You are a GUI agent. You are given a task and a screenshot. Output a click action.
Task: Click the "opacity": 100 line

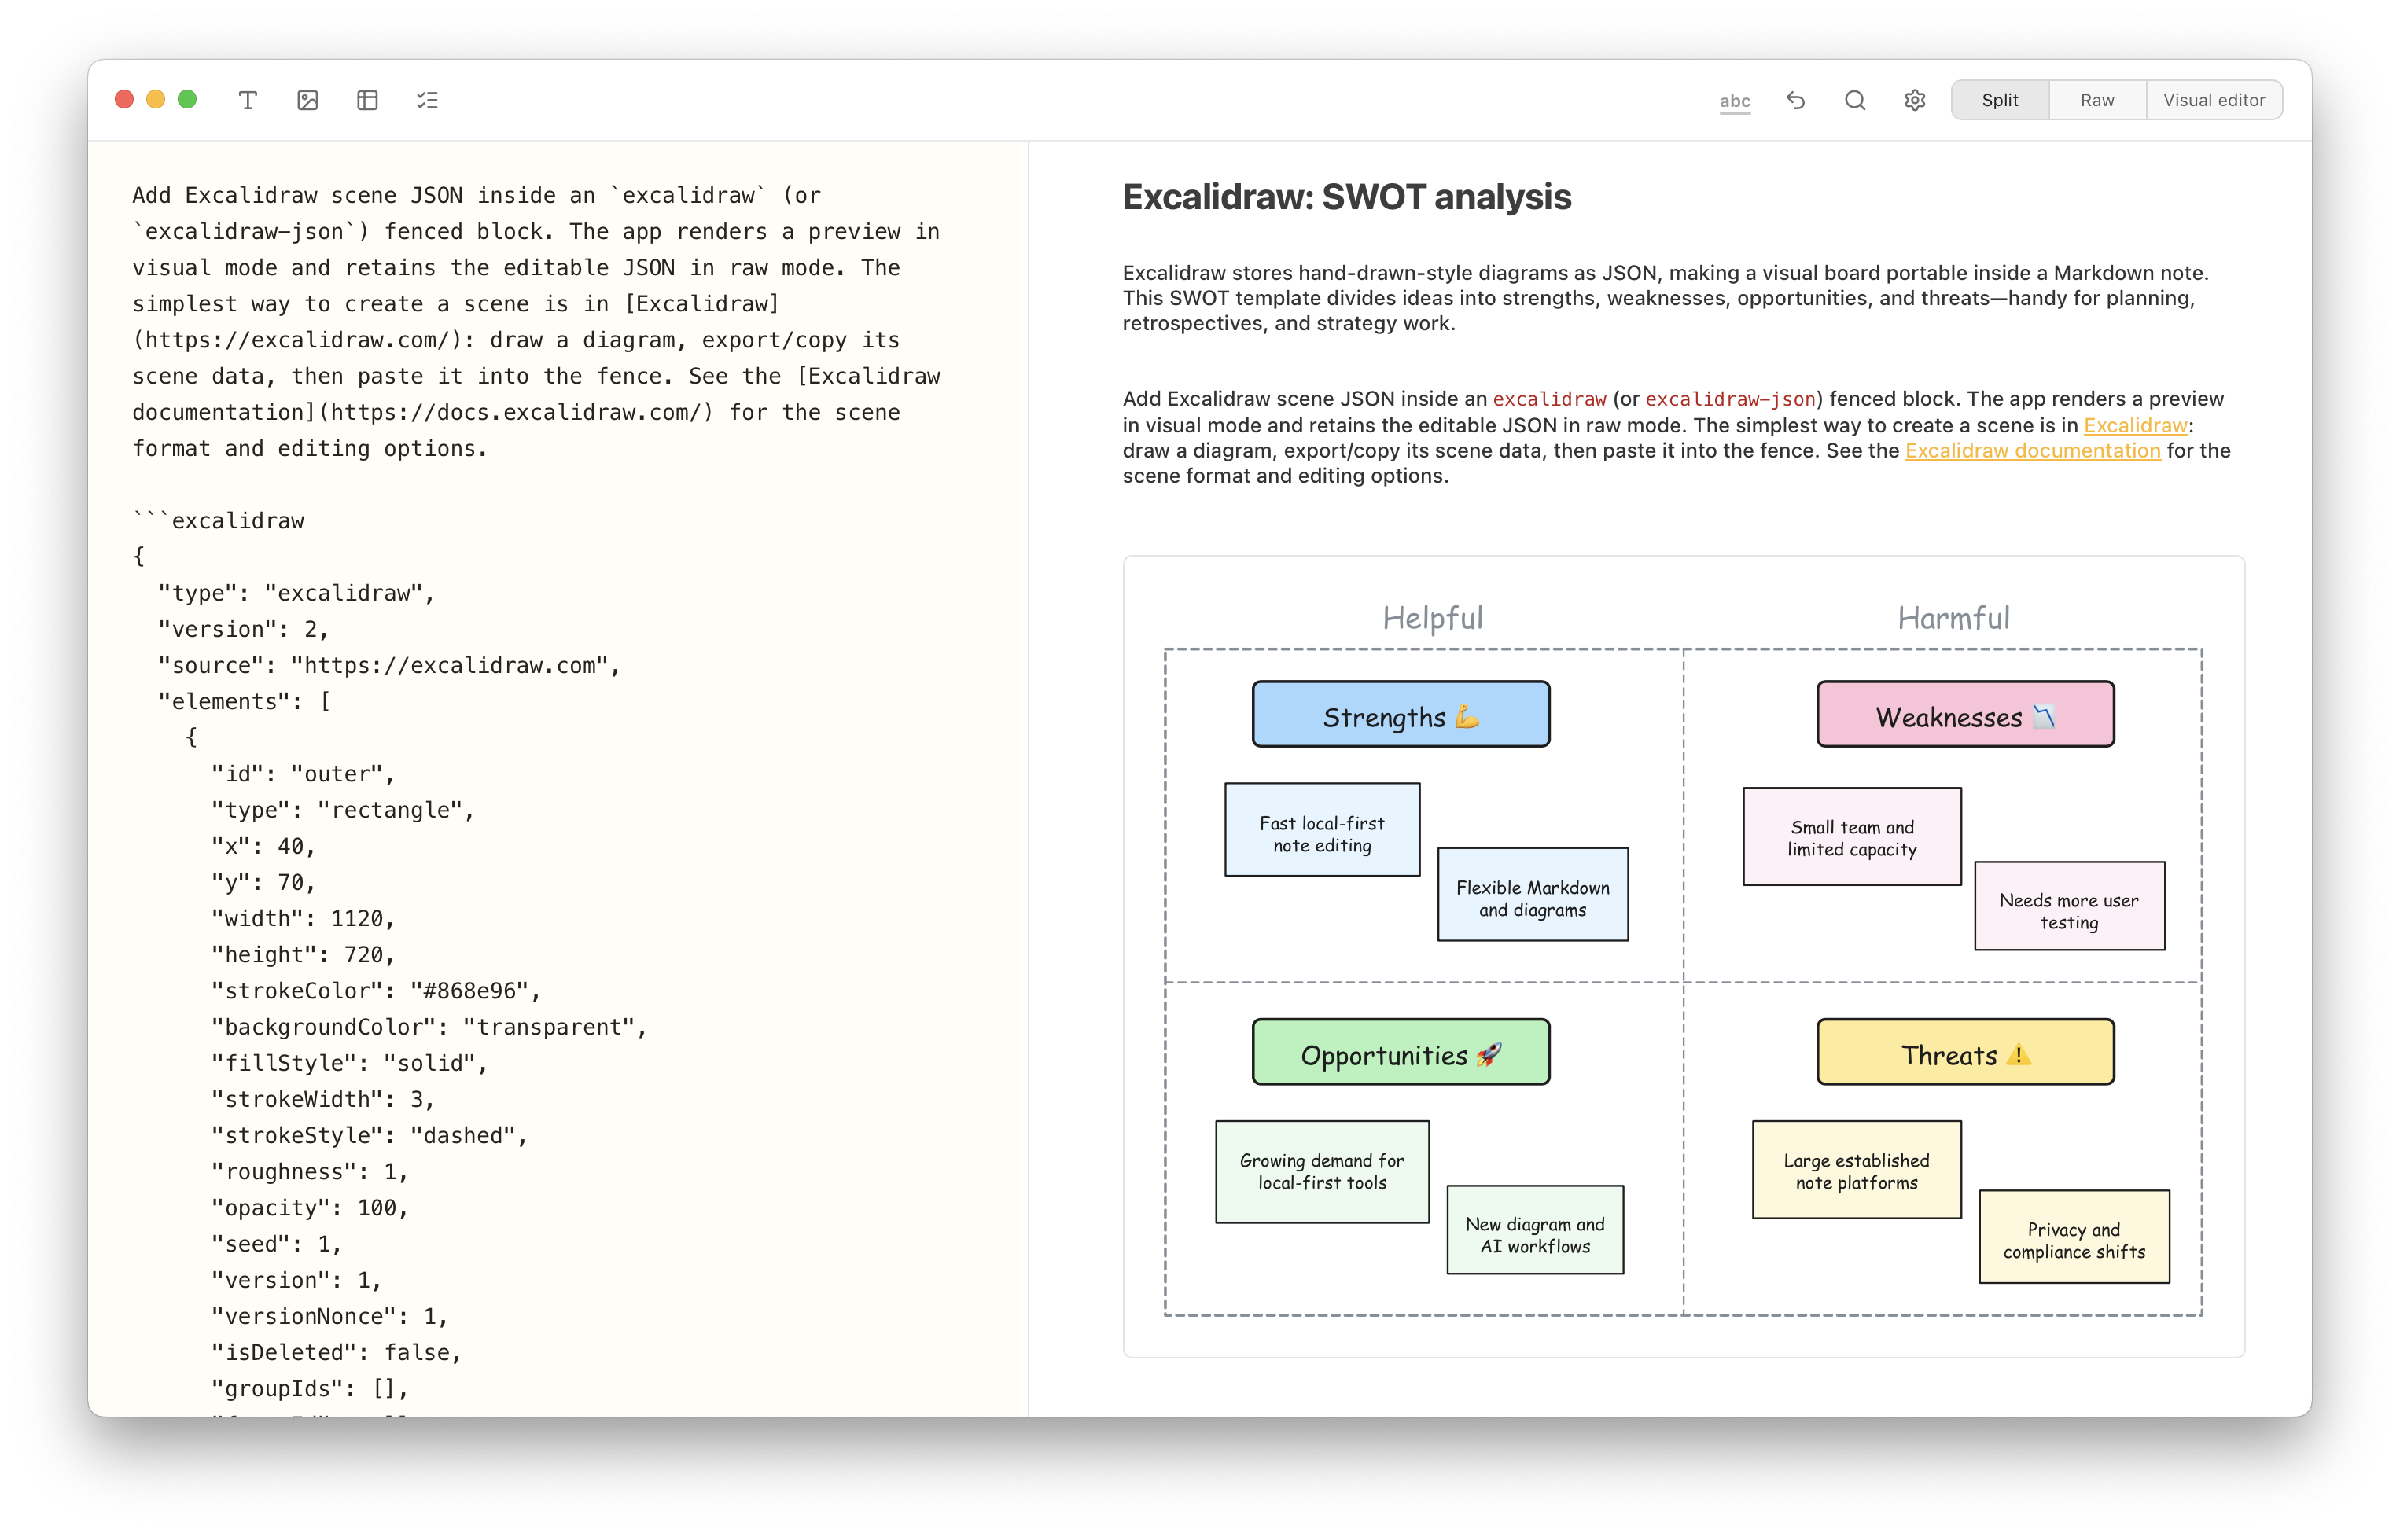[310, 1208]
